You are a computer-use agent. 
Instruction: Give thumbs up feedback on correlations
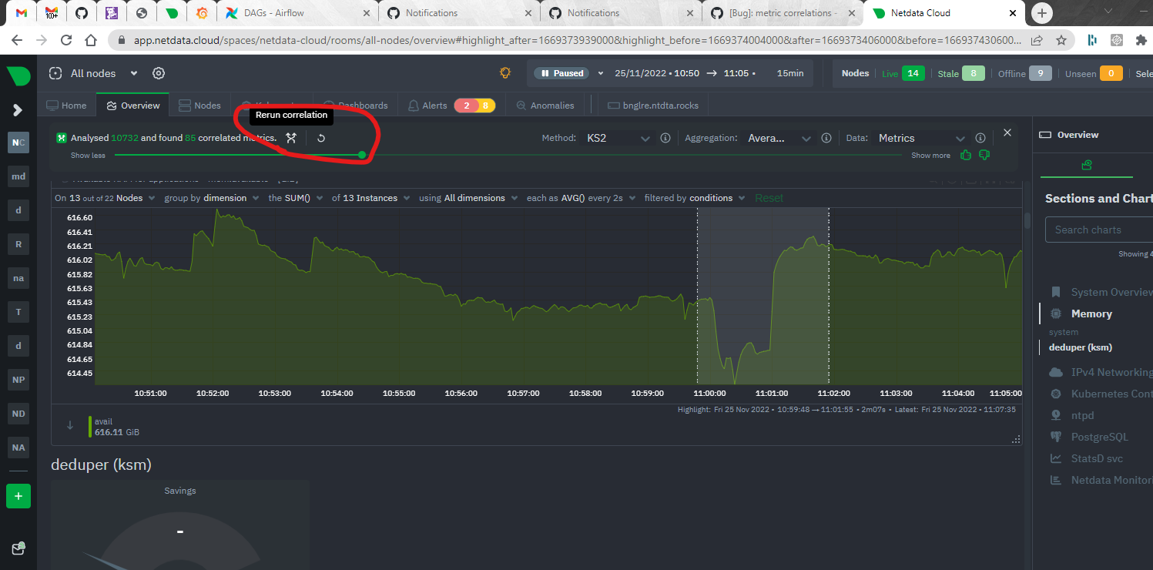[x=966, y=155]
